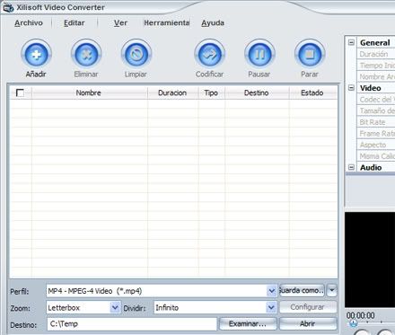Select the Aspecto property row
395x335 pixels.
pyautogui.click(x=376, y=145)
